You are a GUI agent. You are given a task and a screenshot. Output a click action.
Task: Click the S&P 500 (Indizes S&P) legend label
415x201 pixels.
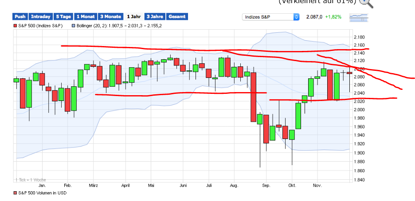40,26
